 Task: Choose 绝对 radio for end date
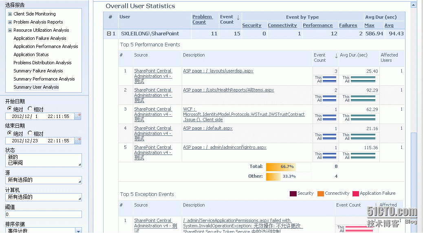pos(9,133)
